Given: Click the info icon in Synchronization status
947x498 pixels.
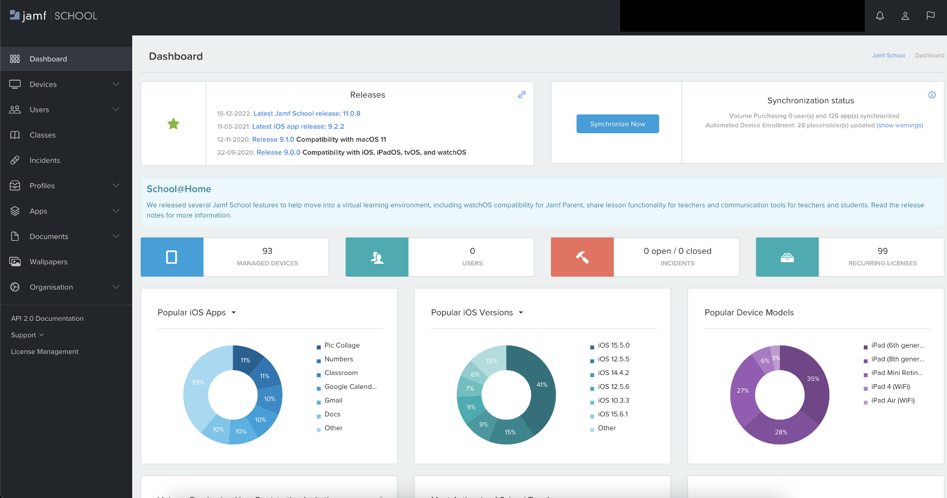Looking at the screenshot, I should [x=932, y=95].
